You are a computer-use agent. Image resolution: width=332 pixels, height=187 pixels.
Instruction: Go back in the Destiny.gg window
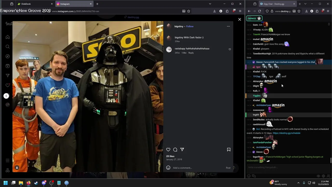pyautogui.click(x=249, y=11)
